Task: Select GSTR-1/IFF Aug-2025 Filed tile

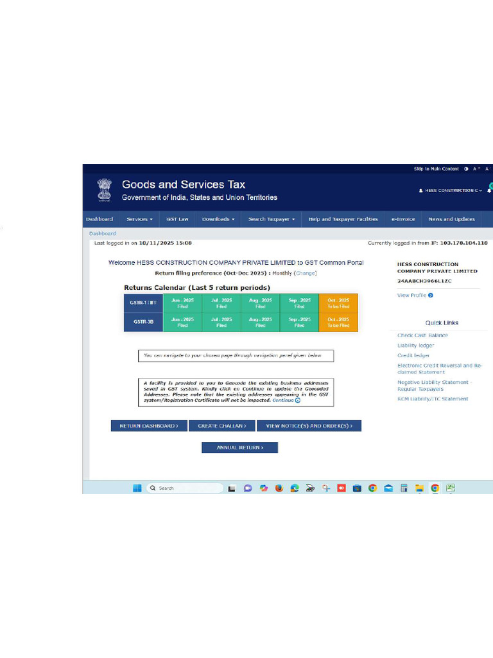Action: click(x=261, y=303)
